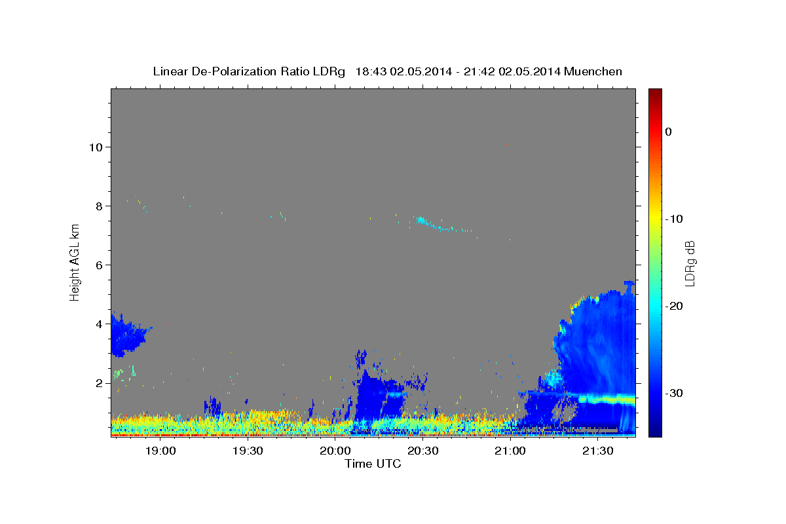Click the 'Height AGL km' axis label
This screenshot has height=524, width=786.
tap(75, 263)
